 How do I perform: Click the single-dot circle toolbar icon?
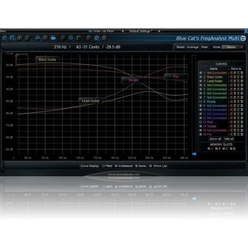click(x=20, y=38)
